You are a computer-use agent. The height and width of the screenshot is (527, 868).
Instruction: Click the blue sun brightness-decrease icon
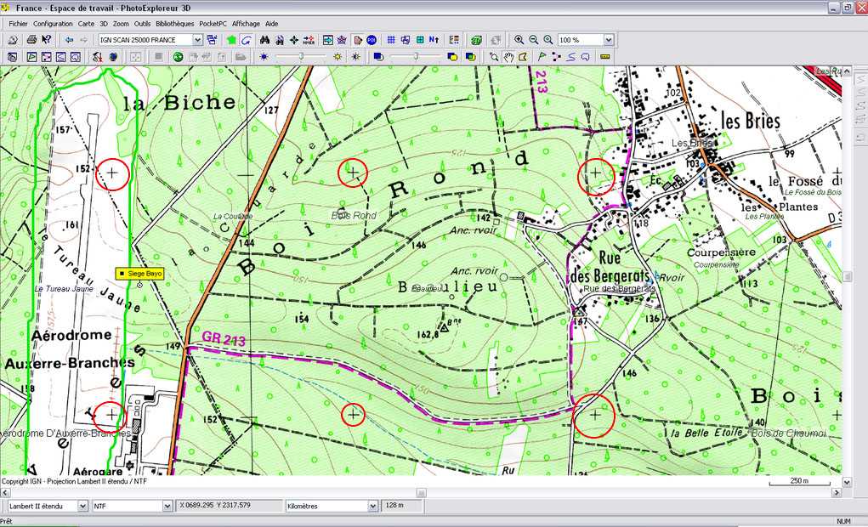[x=264, y=56]
